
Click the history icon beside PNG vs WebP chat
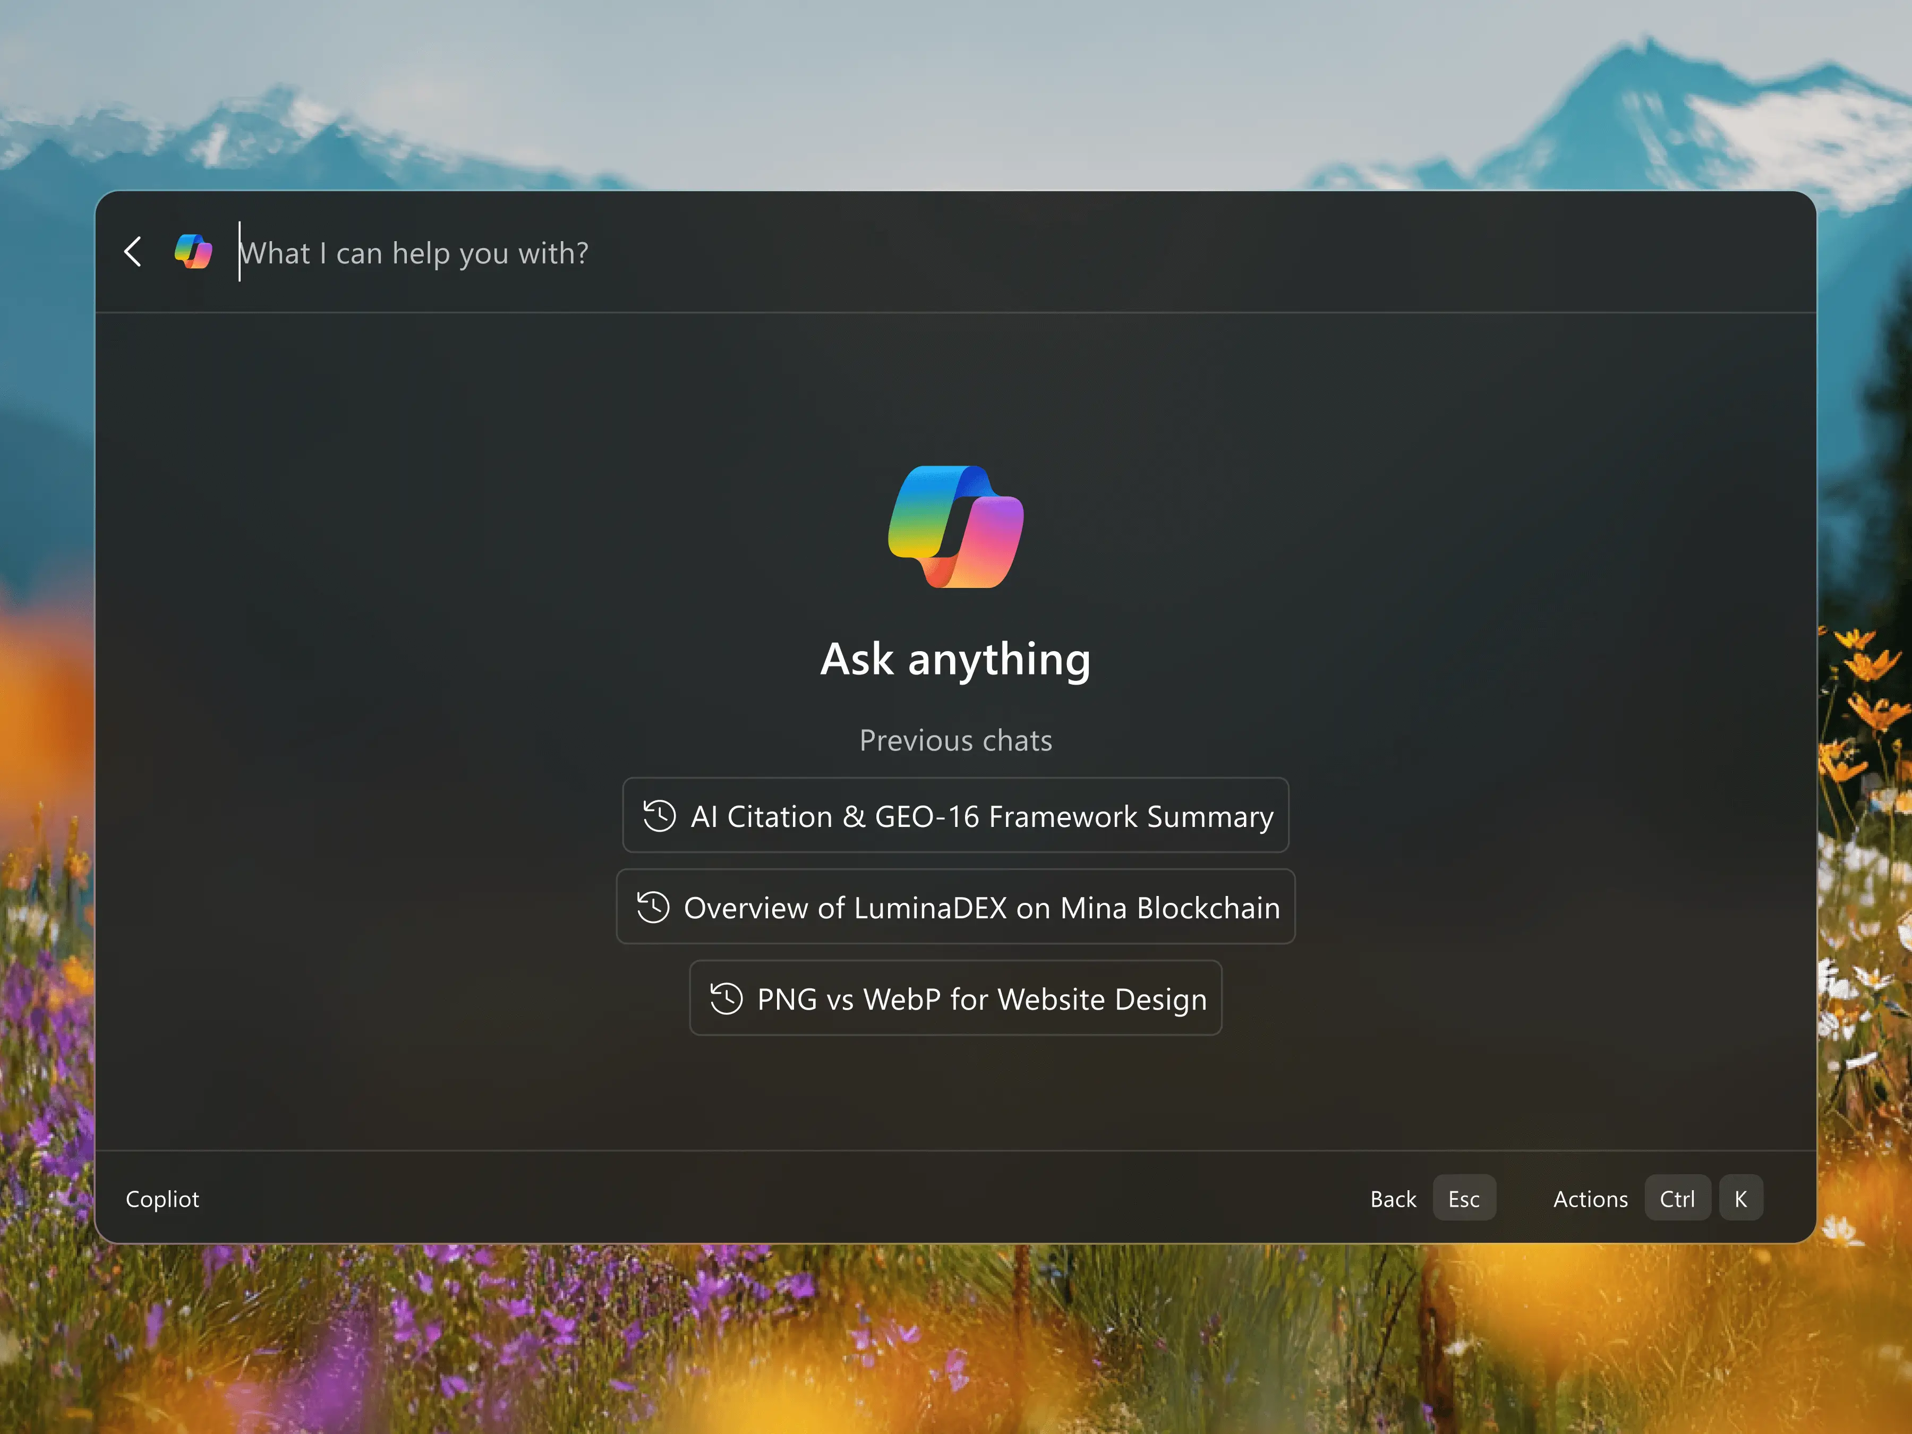point(726,999)
